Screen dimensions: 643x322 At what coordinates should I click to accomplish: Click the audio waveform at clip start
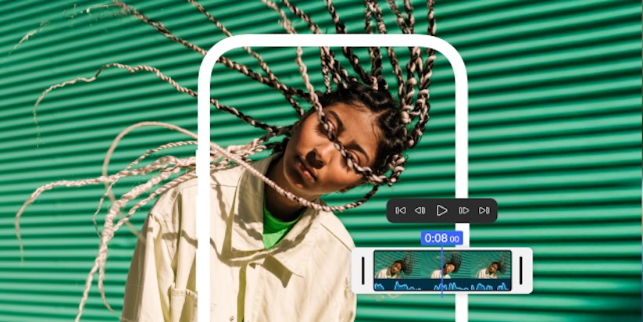(x=383, y=286)
